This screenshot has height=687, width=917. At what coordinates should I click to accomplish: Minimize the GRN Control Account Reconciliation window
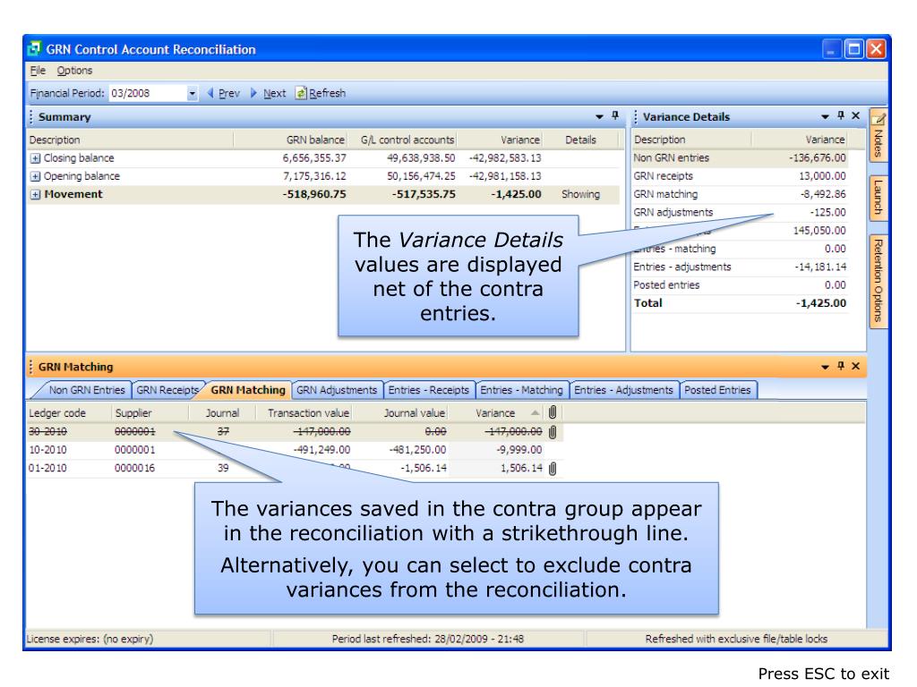pyautogui.click(x=831, y=49)
